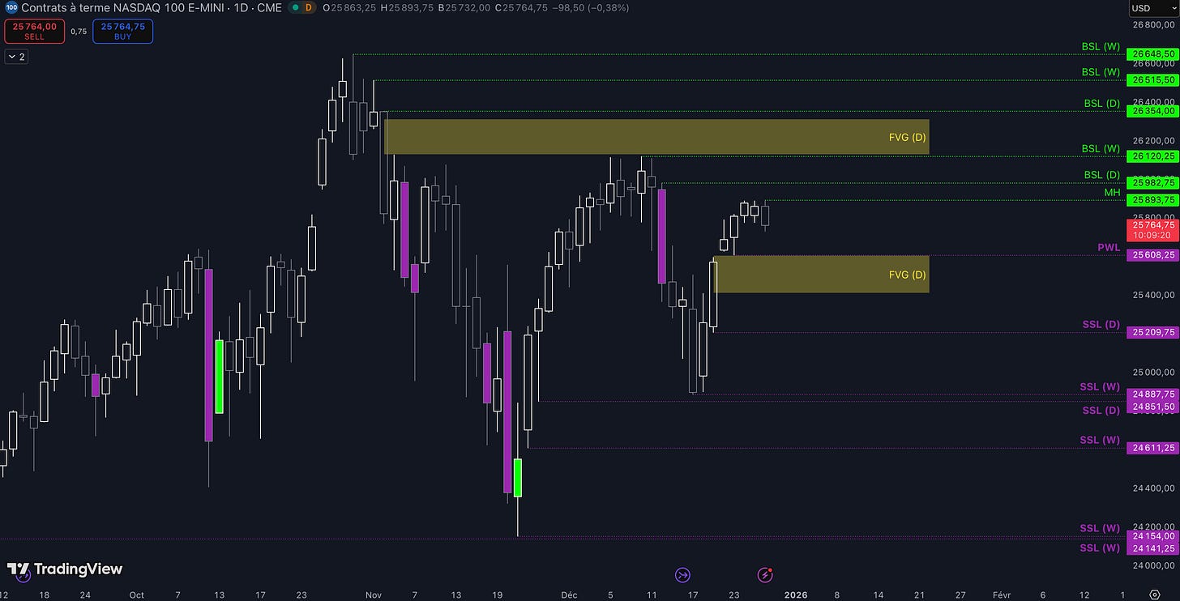The width and height of the screenshot is (1180, 601).
Task: Click the 26 800,00 price scale value
Action: click(1153, 24)
